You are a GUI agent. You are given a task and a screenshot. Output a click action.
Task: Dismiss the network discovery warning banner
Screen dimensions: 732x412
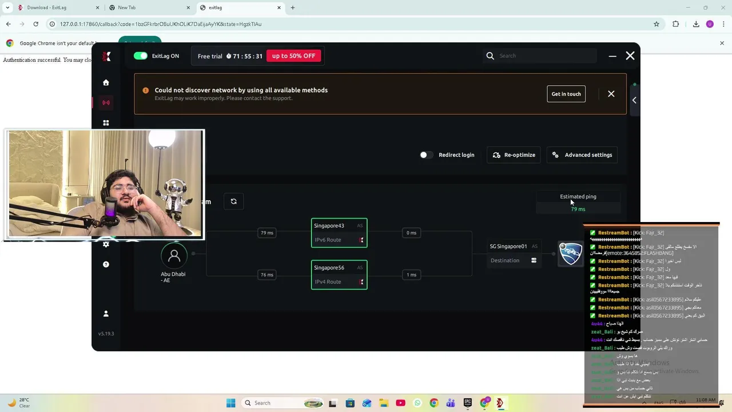[611, 94]
